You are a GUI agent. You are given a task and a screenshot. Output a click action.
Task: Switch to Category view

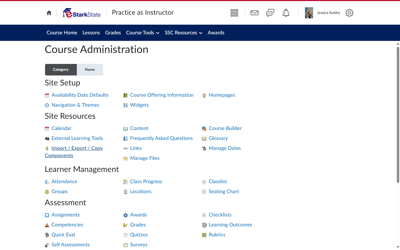click(61, 70)
